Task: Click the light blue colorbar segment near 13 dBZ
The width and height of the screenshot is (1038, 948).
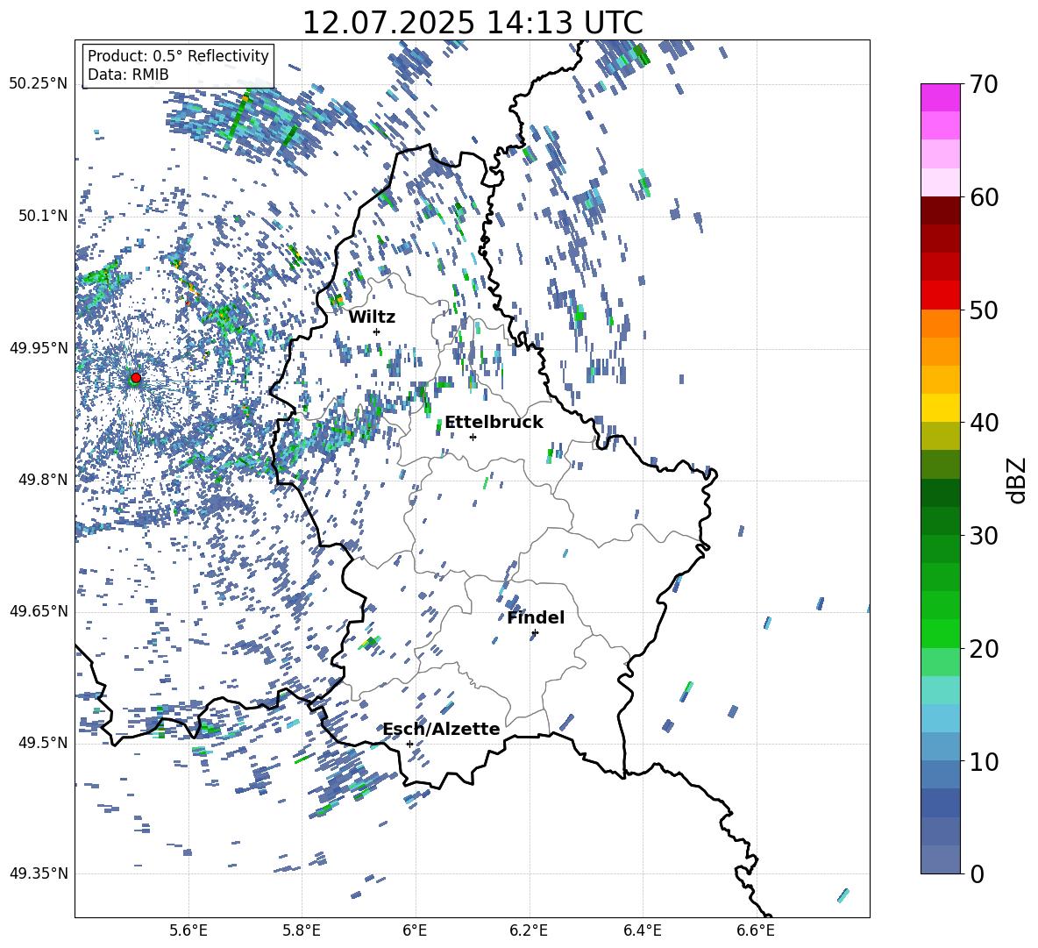Action: [941, 718]
